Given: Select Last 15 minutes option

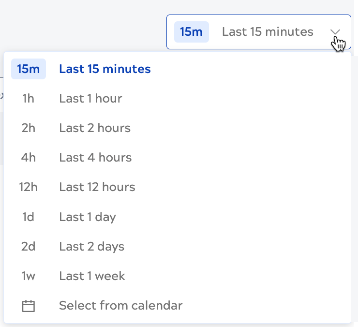Looking at the screenshot, I should pyautogui.click(x=104, y=69).
